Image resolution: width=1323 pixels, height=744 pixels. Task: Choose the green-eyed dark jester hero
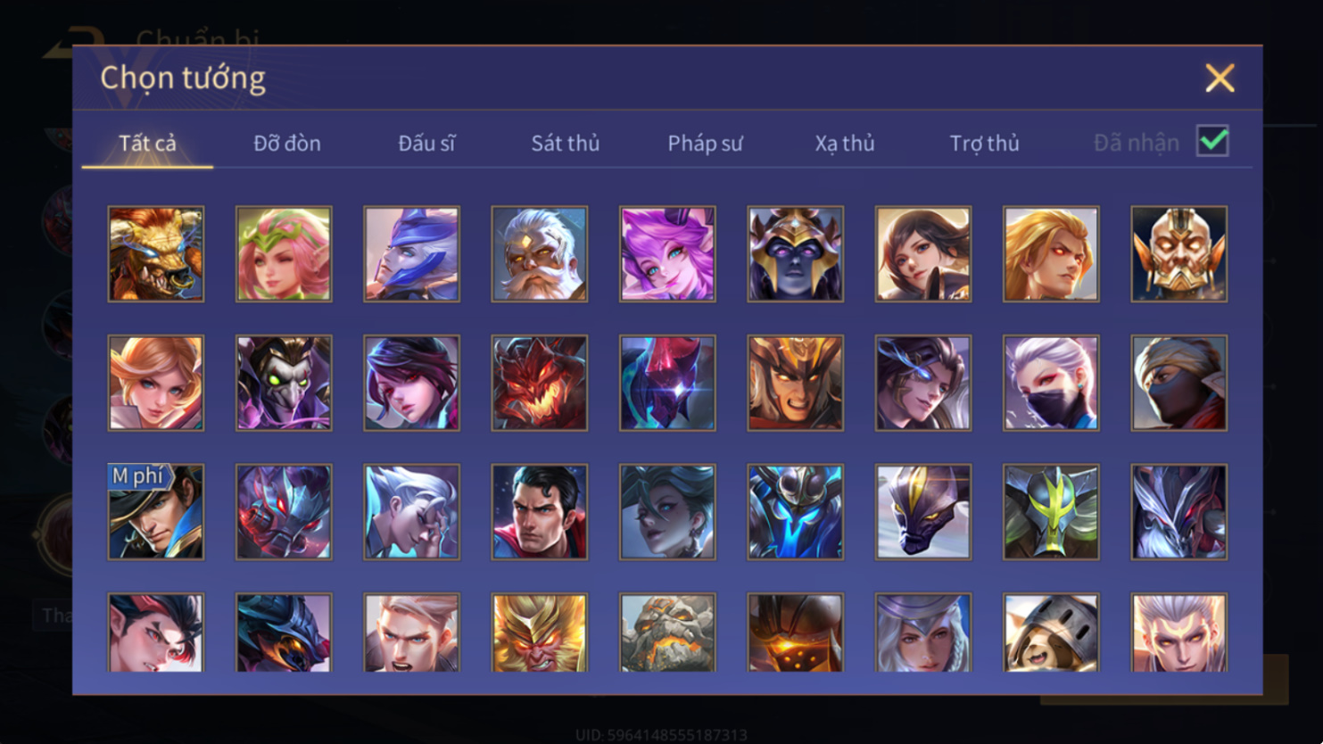(x=284, y=383)
